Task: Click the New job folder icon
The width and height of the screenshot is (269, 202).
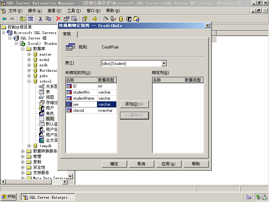Action: click(x=137, y=19)
